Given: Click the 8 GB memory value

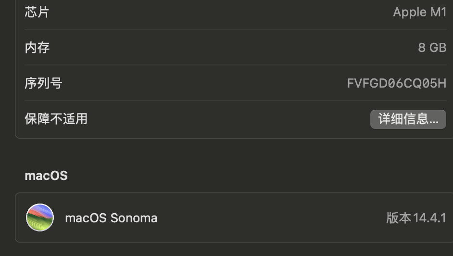Looking at the screenshot, I should pos(432,48).
